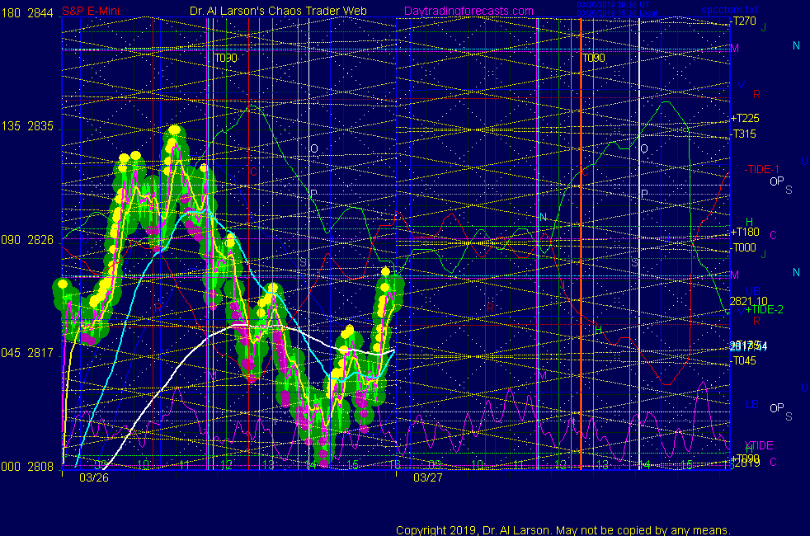Viewport: 810px width, 536px height.
Task: Click the Dr. Al Larson's Chaos Trader Web heading
Action: tap(278, 11)
